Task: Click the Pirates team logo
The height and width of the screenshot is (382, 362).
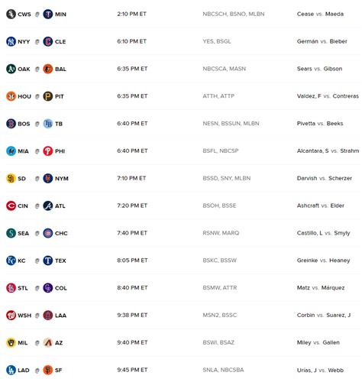Action: point(48,96)
